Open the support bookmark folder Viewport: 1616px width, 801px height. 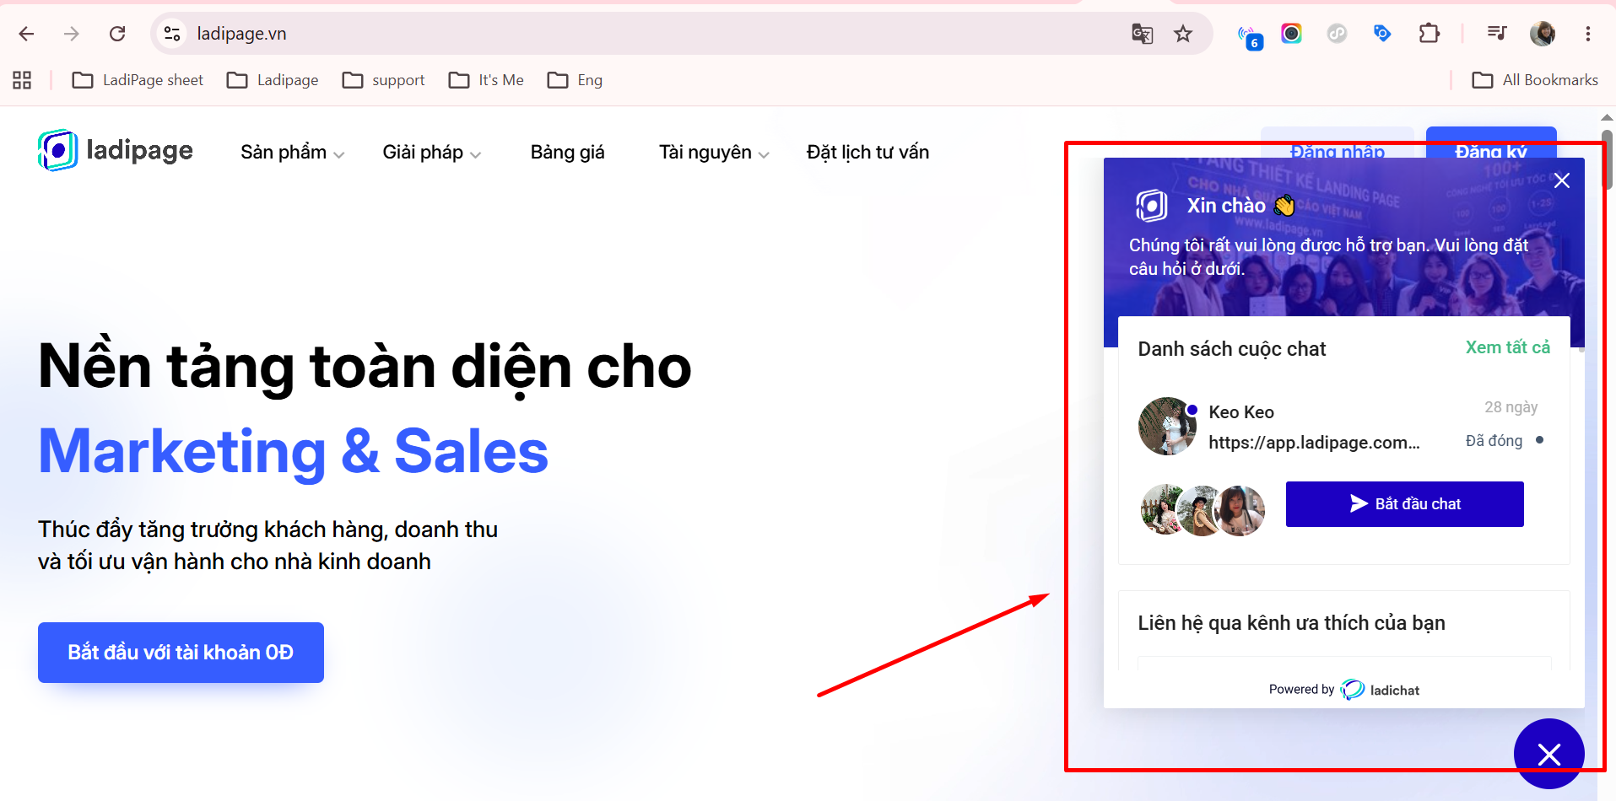pos(383,80)
